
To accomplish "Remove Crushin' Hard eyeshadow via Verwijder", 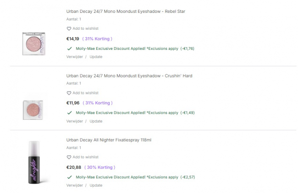I will (75, 121).
